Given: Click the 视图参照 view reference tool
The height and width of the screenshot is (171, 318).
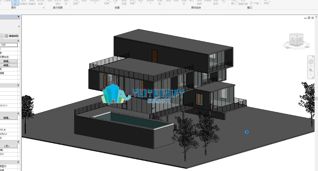Looking at the screenshot, I should click(x=215, y=2).
